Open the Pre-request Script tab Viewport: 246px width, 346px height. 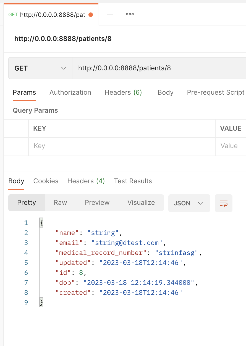point(216,92)
